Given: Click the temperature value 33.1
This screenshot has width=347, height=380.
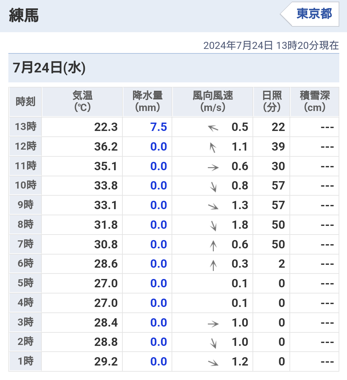Looking at the screenshot, I should [x=106, y=205].
